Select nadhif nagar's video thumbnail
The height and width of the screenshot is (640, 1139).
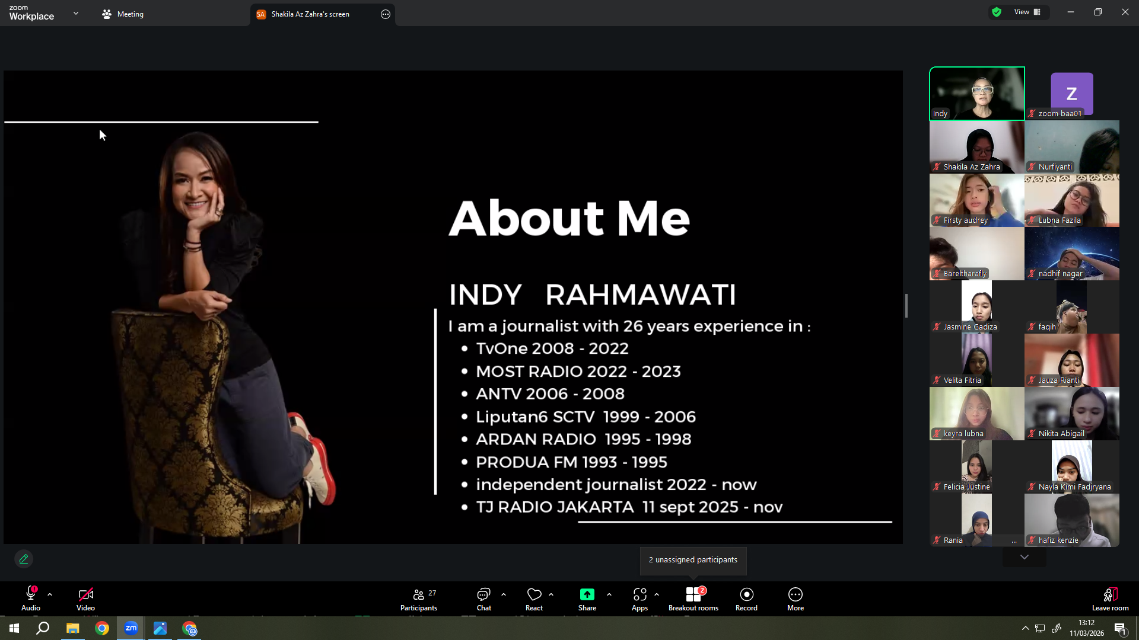[x=1072, y=254]
